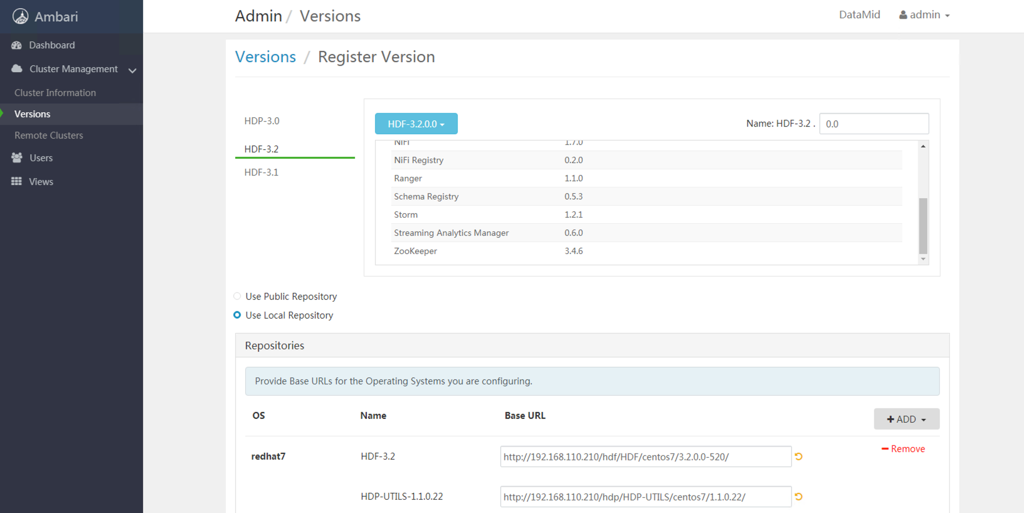Collapse the Cluster Management chevron

coord(132,70)
